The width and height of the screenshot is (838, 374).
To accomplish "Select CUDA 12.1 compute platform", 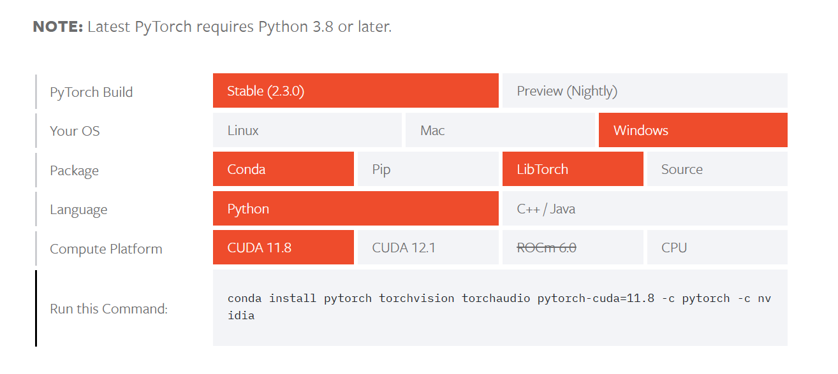I will [x=427, y=247].
